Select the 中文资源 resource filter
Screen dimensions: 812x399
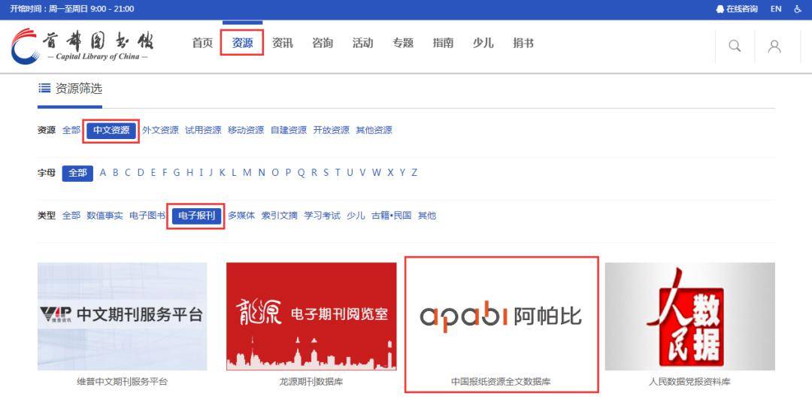(111, 130)
